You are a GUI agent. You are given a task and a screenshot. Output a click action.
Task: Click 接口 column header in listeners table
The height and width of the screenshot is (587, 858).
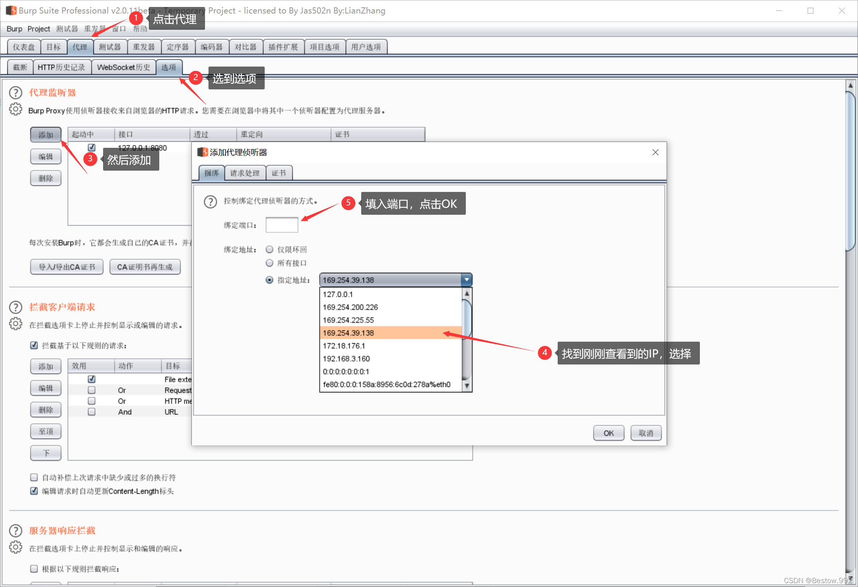click(x=152, y=134)
